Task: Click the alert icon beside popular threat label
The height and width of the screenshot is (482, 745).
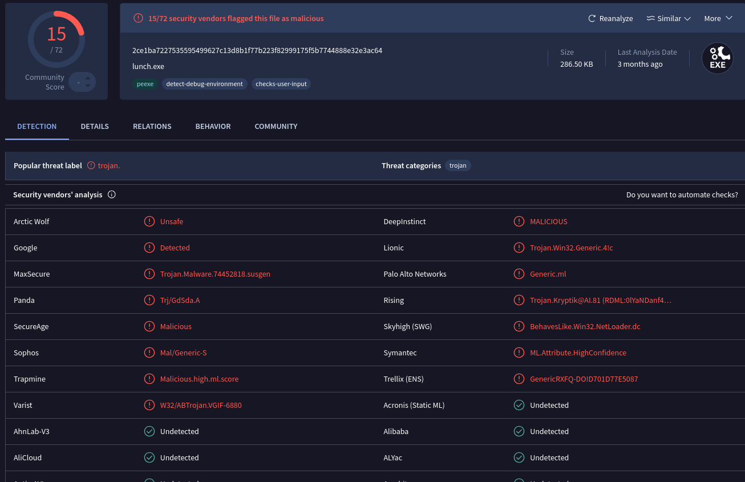Action: point(91,165)
